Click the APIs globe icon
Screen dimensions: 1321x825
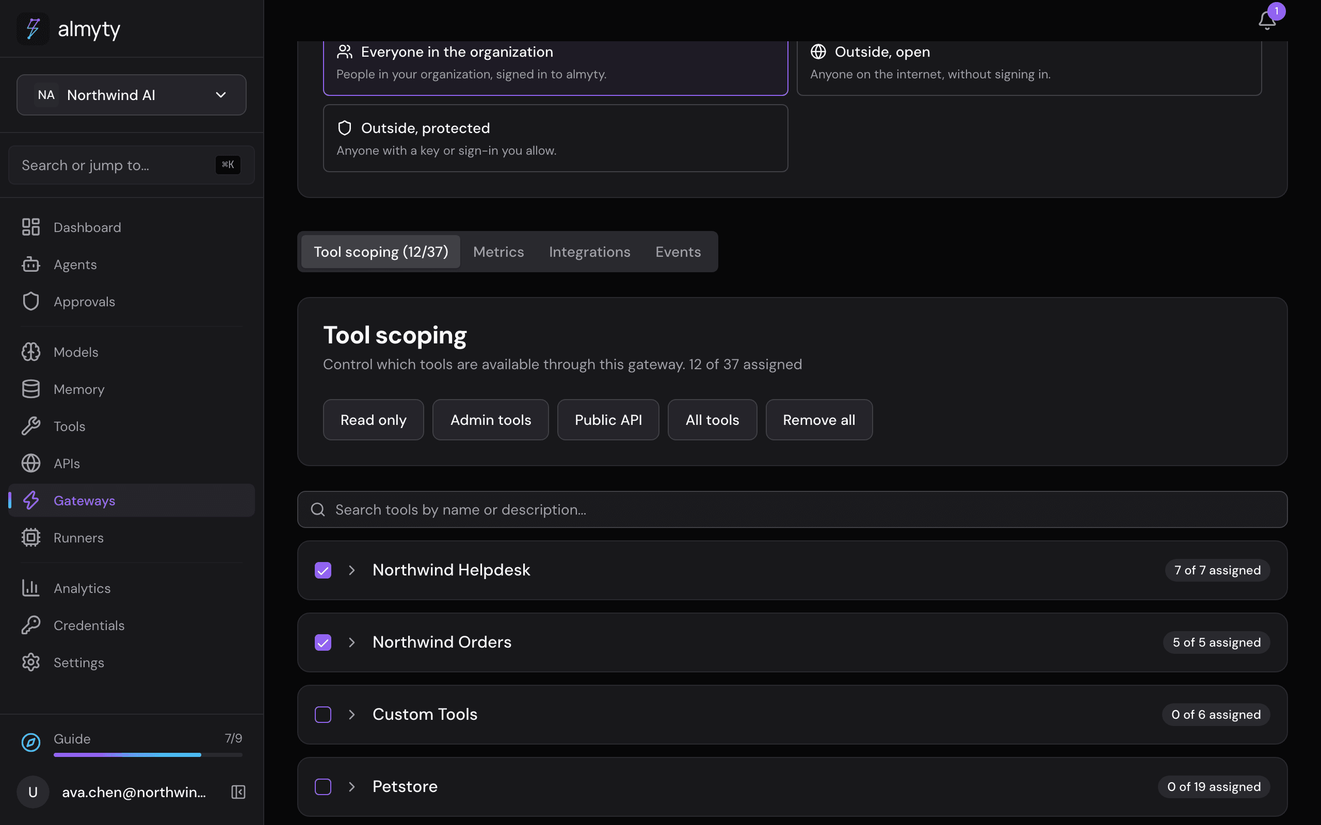(x=30, y=463)
